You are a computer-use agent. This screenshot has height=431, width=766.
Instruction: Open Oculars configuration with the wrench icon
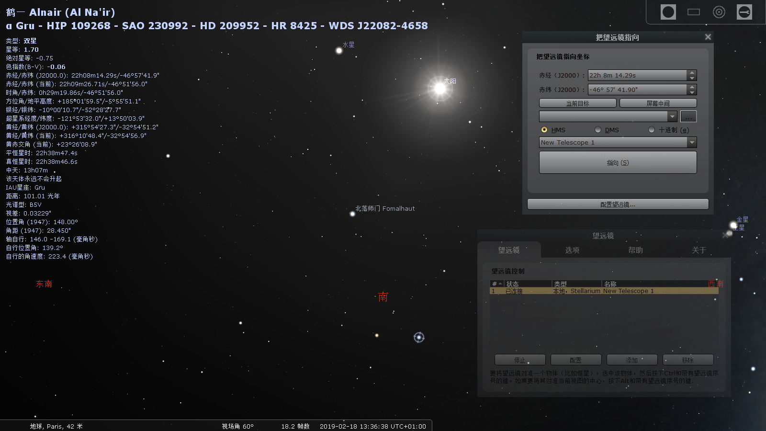[744, 12]
